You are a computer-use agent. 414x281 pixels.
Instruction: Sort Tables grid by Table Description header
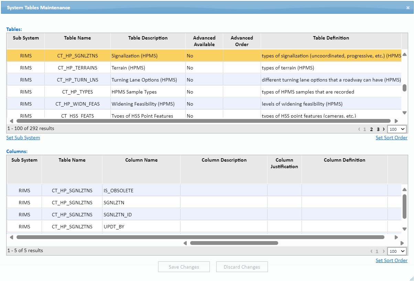(x=148, y=41)
